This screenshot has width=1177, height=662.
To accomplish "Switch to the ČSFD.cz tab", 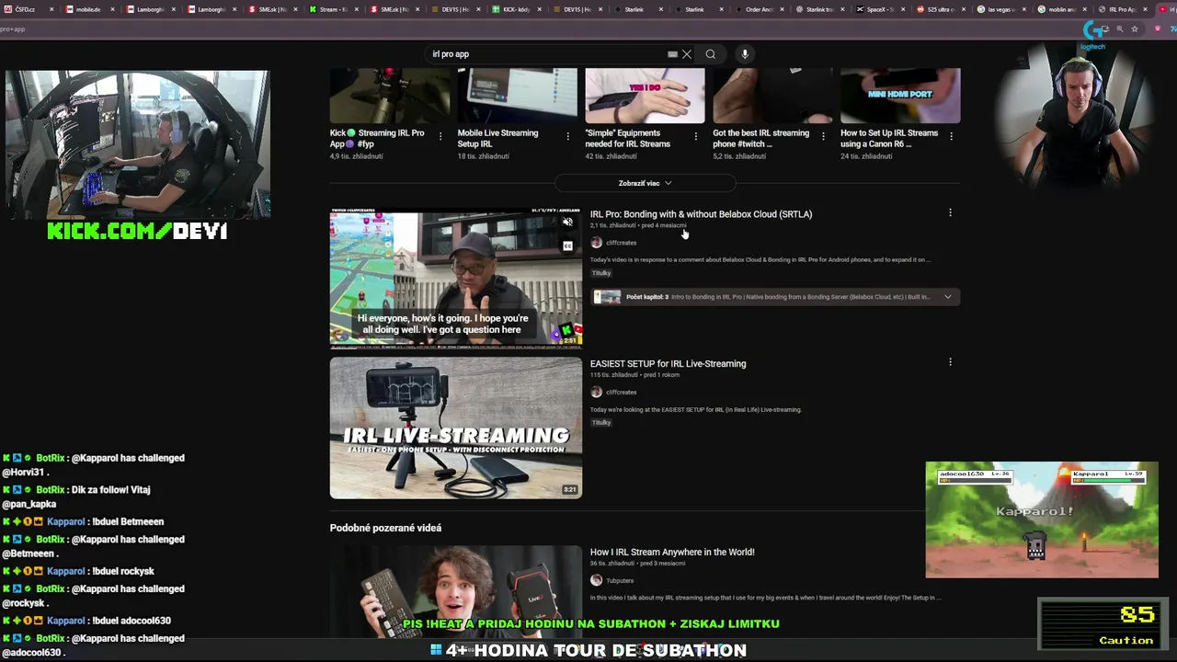I will (x=30, y=9).
